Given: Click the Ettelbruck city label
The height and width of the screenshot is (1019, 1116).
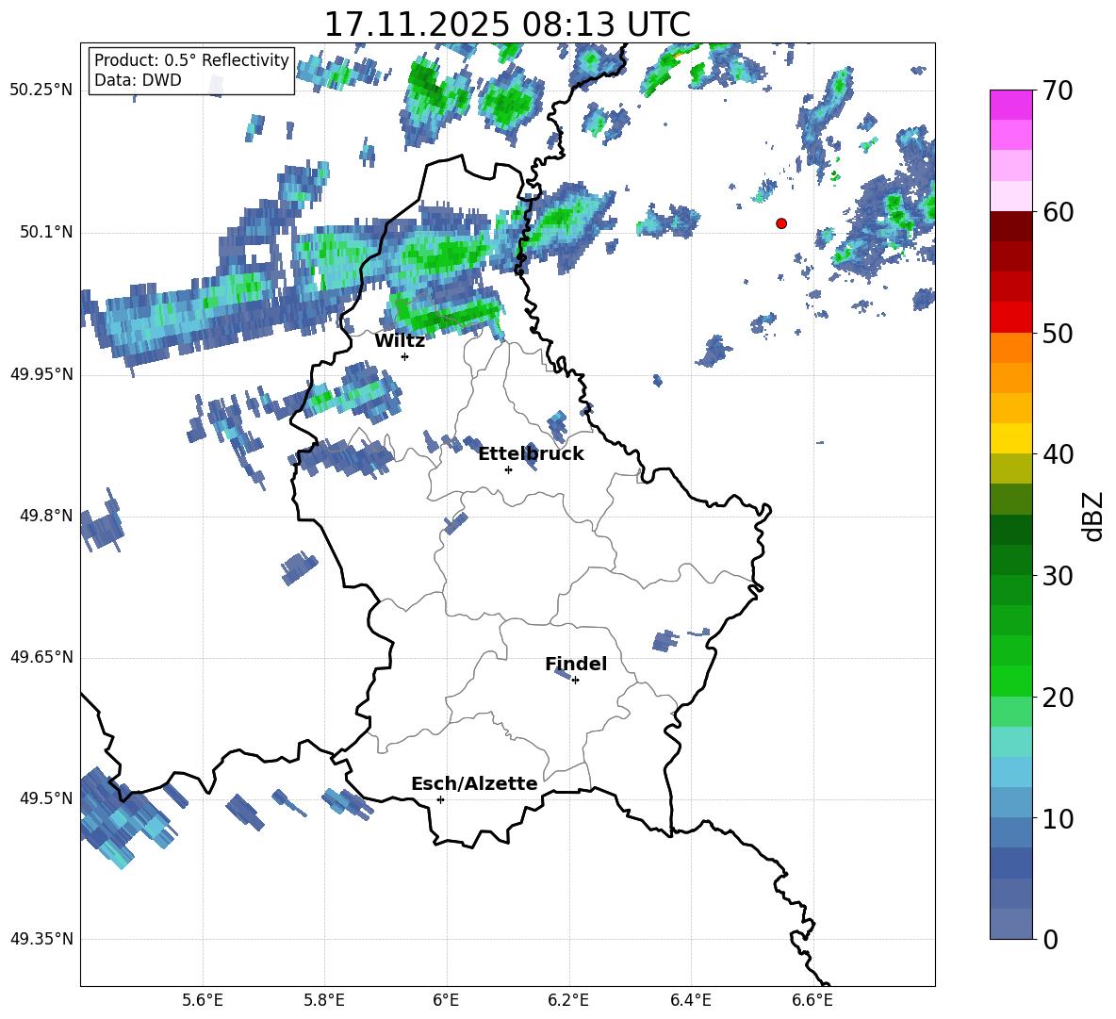Looking at the screenshot, I should coord(531,454).
